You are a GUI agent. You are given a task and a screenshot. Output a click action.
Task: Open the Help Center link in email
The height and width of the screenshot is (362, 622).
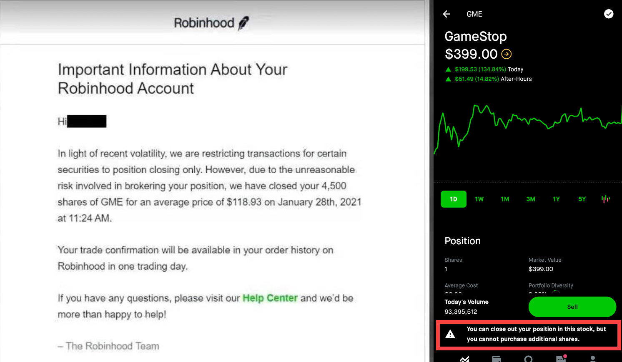coord(270,298)
